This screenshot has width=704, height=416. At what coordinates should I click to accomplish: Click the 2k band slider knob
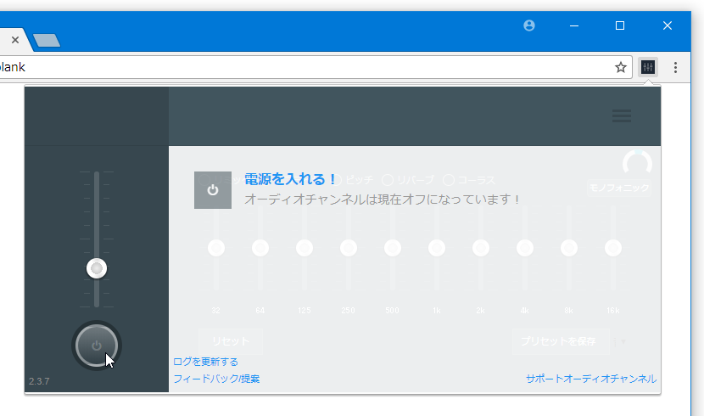coord(480,248)
